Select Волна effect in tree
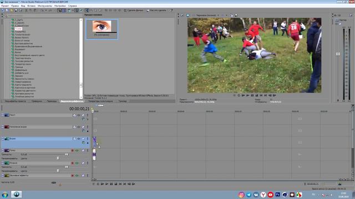Image resolution: width=355 pixels, height=199 pixels. 18,53
